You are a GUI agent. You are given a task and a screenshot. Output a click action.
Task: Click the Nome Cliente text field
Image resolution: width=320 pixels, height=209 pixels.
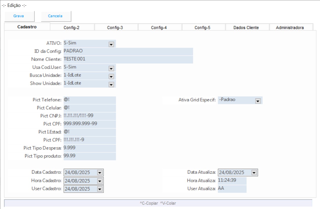(128, 59)
